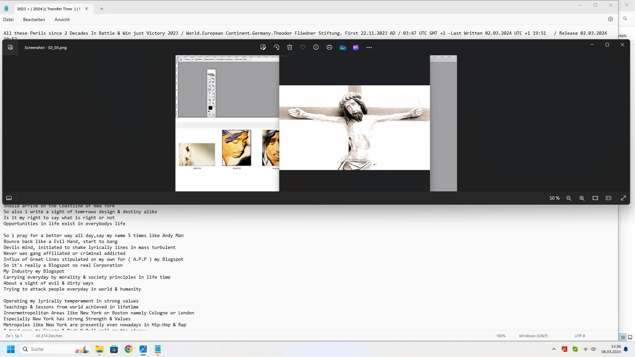The image size is (635, 357).
Task: Open Clipchamp purple icon in Photos toolbar
Action: (356, 47)
